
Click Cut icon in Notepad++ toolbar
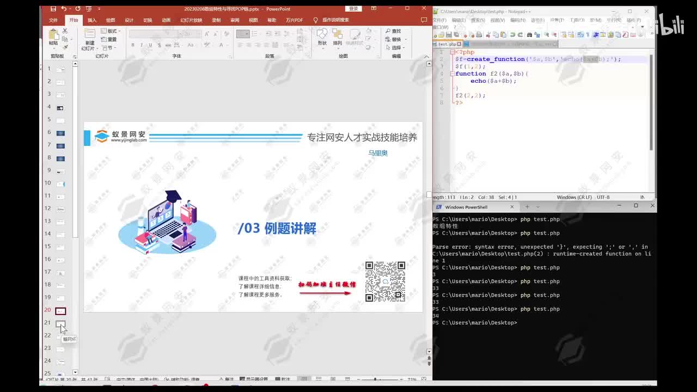[x=488, y=35]
